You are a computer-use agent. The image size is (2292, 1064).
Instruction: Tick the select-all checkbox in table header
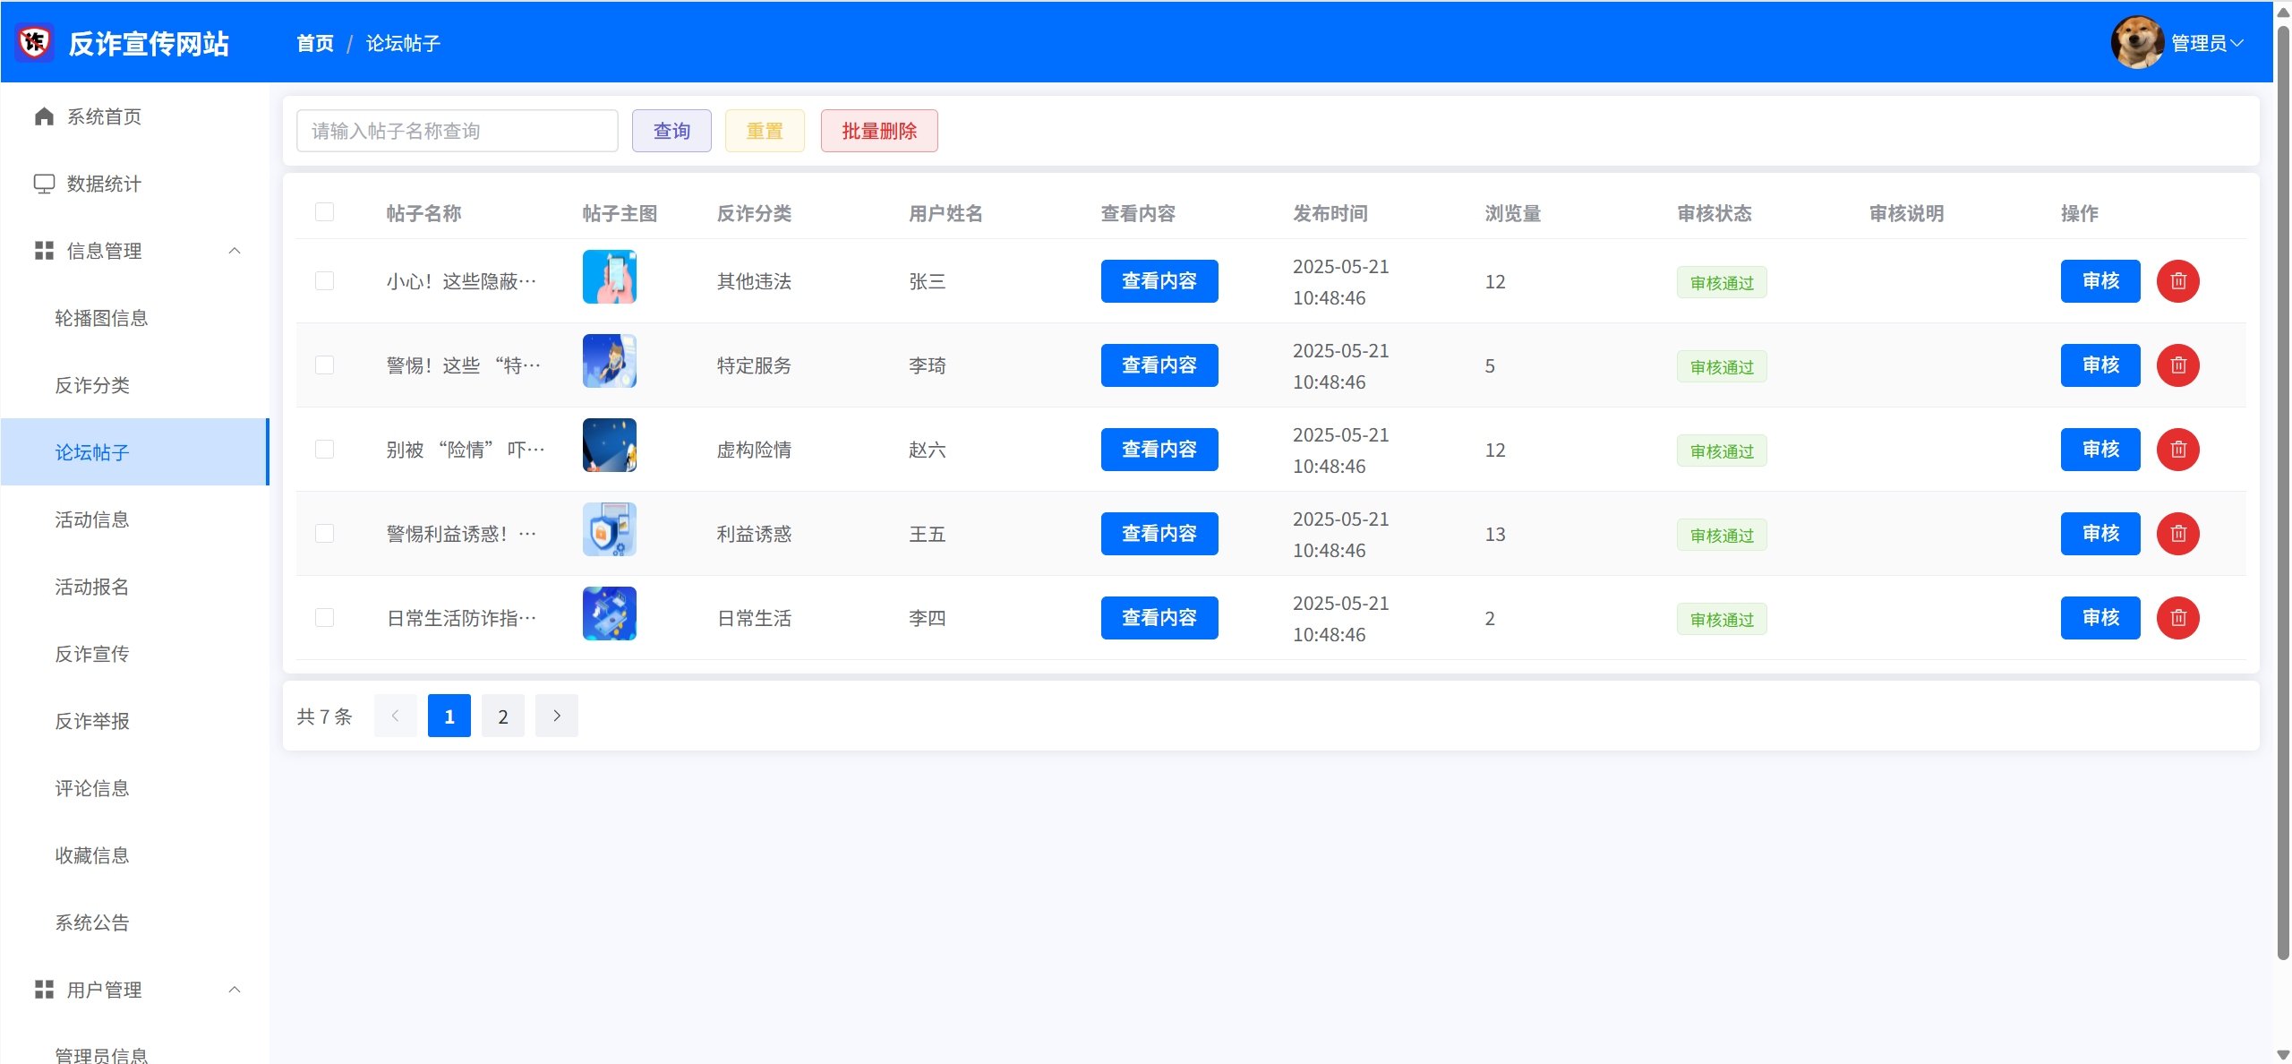324,212
